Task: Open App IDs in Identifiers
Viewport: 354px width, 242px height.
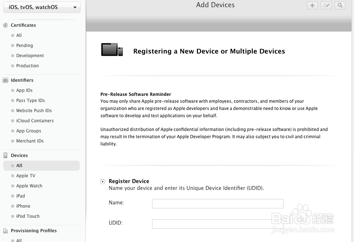Action: point(25,90)
